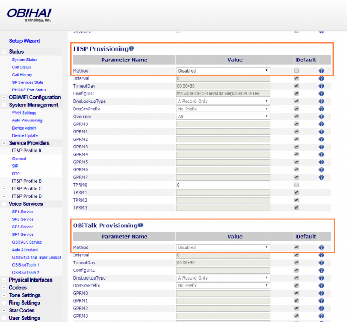Toggle Default checkbox for ITSP Method

[x=296, y=70]
